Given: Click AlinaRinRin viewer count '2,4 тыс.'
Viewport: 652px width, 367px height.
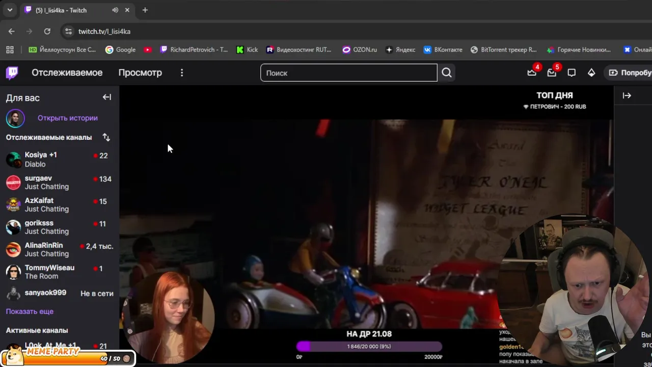Looking at the screenshot, I should coord(99,246).
